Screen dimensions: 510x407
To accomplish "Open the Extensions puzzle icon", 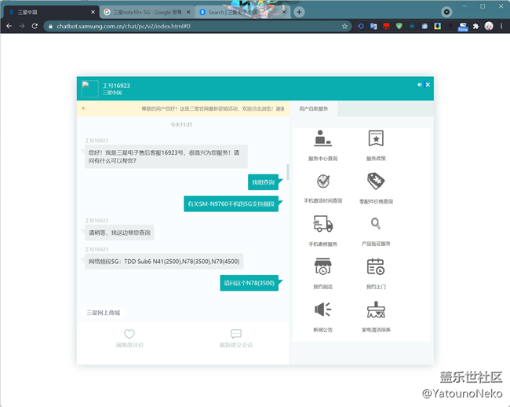I will pos(475,26).
